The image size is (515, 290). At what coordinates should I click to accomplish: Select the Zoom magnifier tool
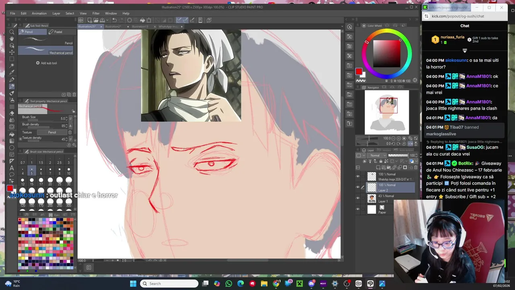12,32
